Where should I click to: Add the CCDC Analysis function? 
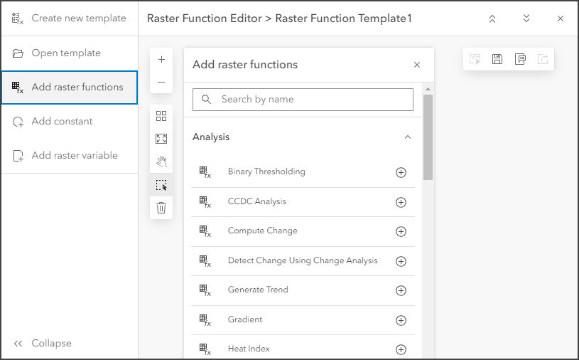click(x=401, y=202)
